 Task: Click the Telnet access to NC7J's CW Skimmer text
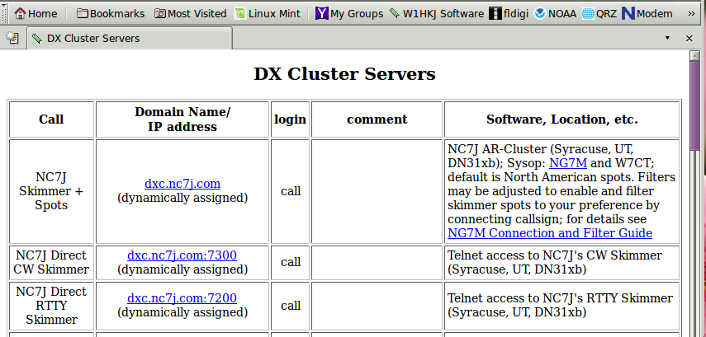(555, 262)
